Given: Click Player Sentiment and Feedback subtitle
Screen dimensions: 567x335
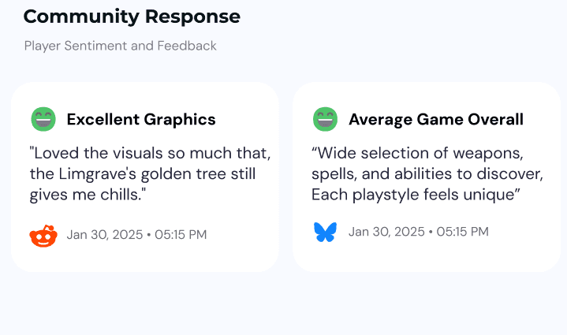Looking at the screenshot, I should click(x=121, y=46).
